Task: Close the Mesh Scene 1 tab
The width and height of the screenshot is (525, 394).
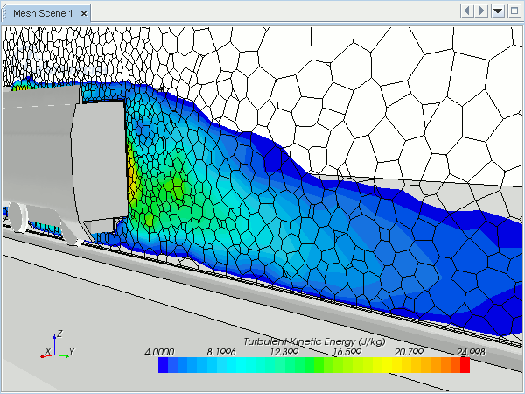Action: click(x=84, y=14)
